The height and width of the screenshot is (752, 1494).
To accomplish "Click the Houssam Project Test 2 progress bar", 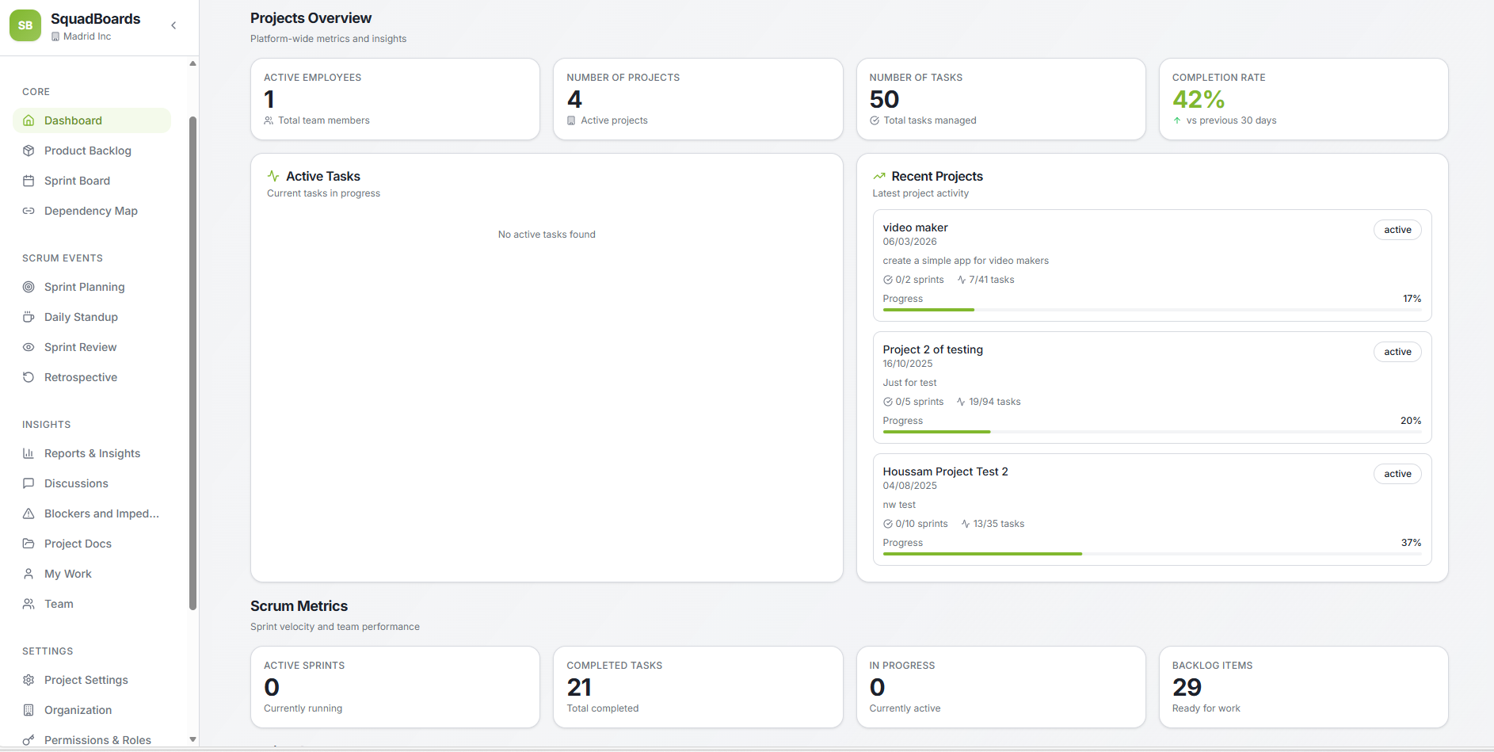I will click(x=1152, y=554).
